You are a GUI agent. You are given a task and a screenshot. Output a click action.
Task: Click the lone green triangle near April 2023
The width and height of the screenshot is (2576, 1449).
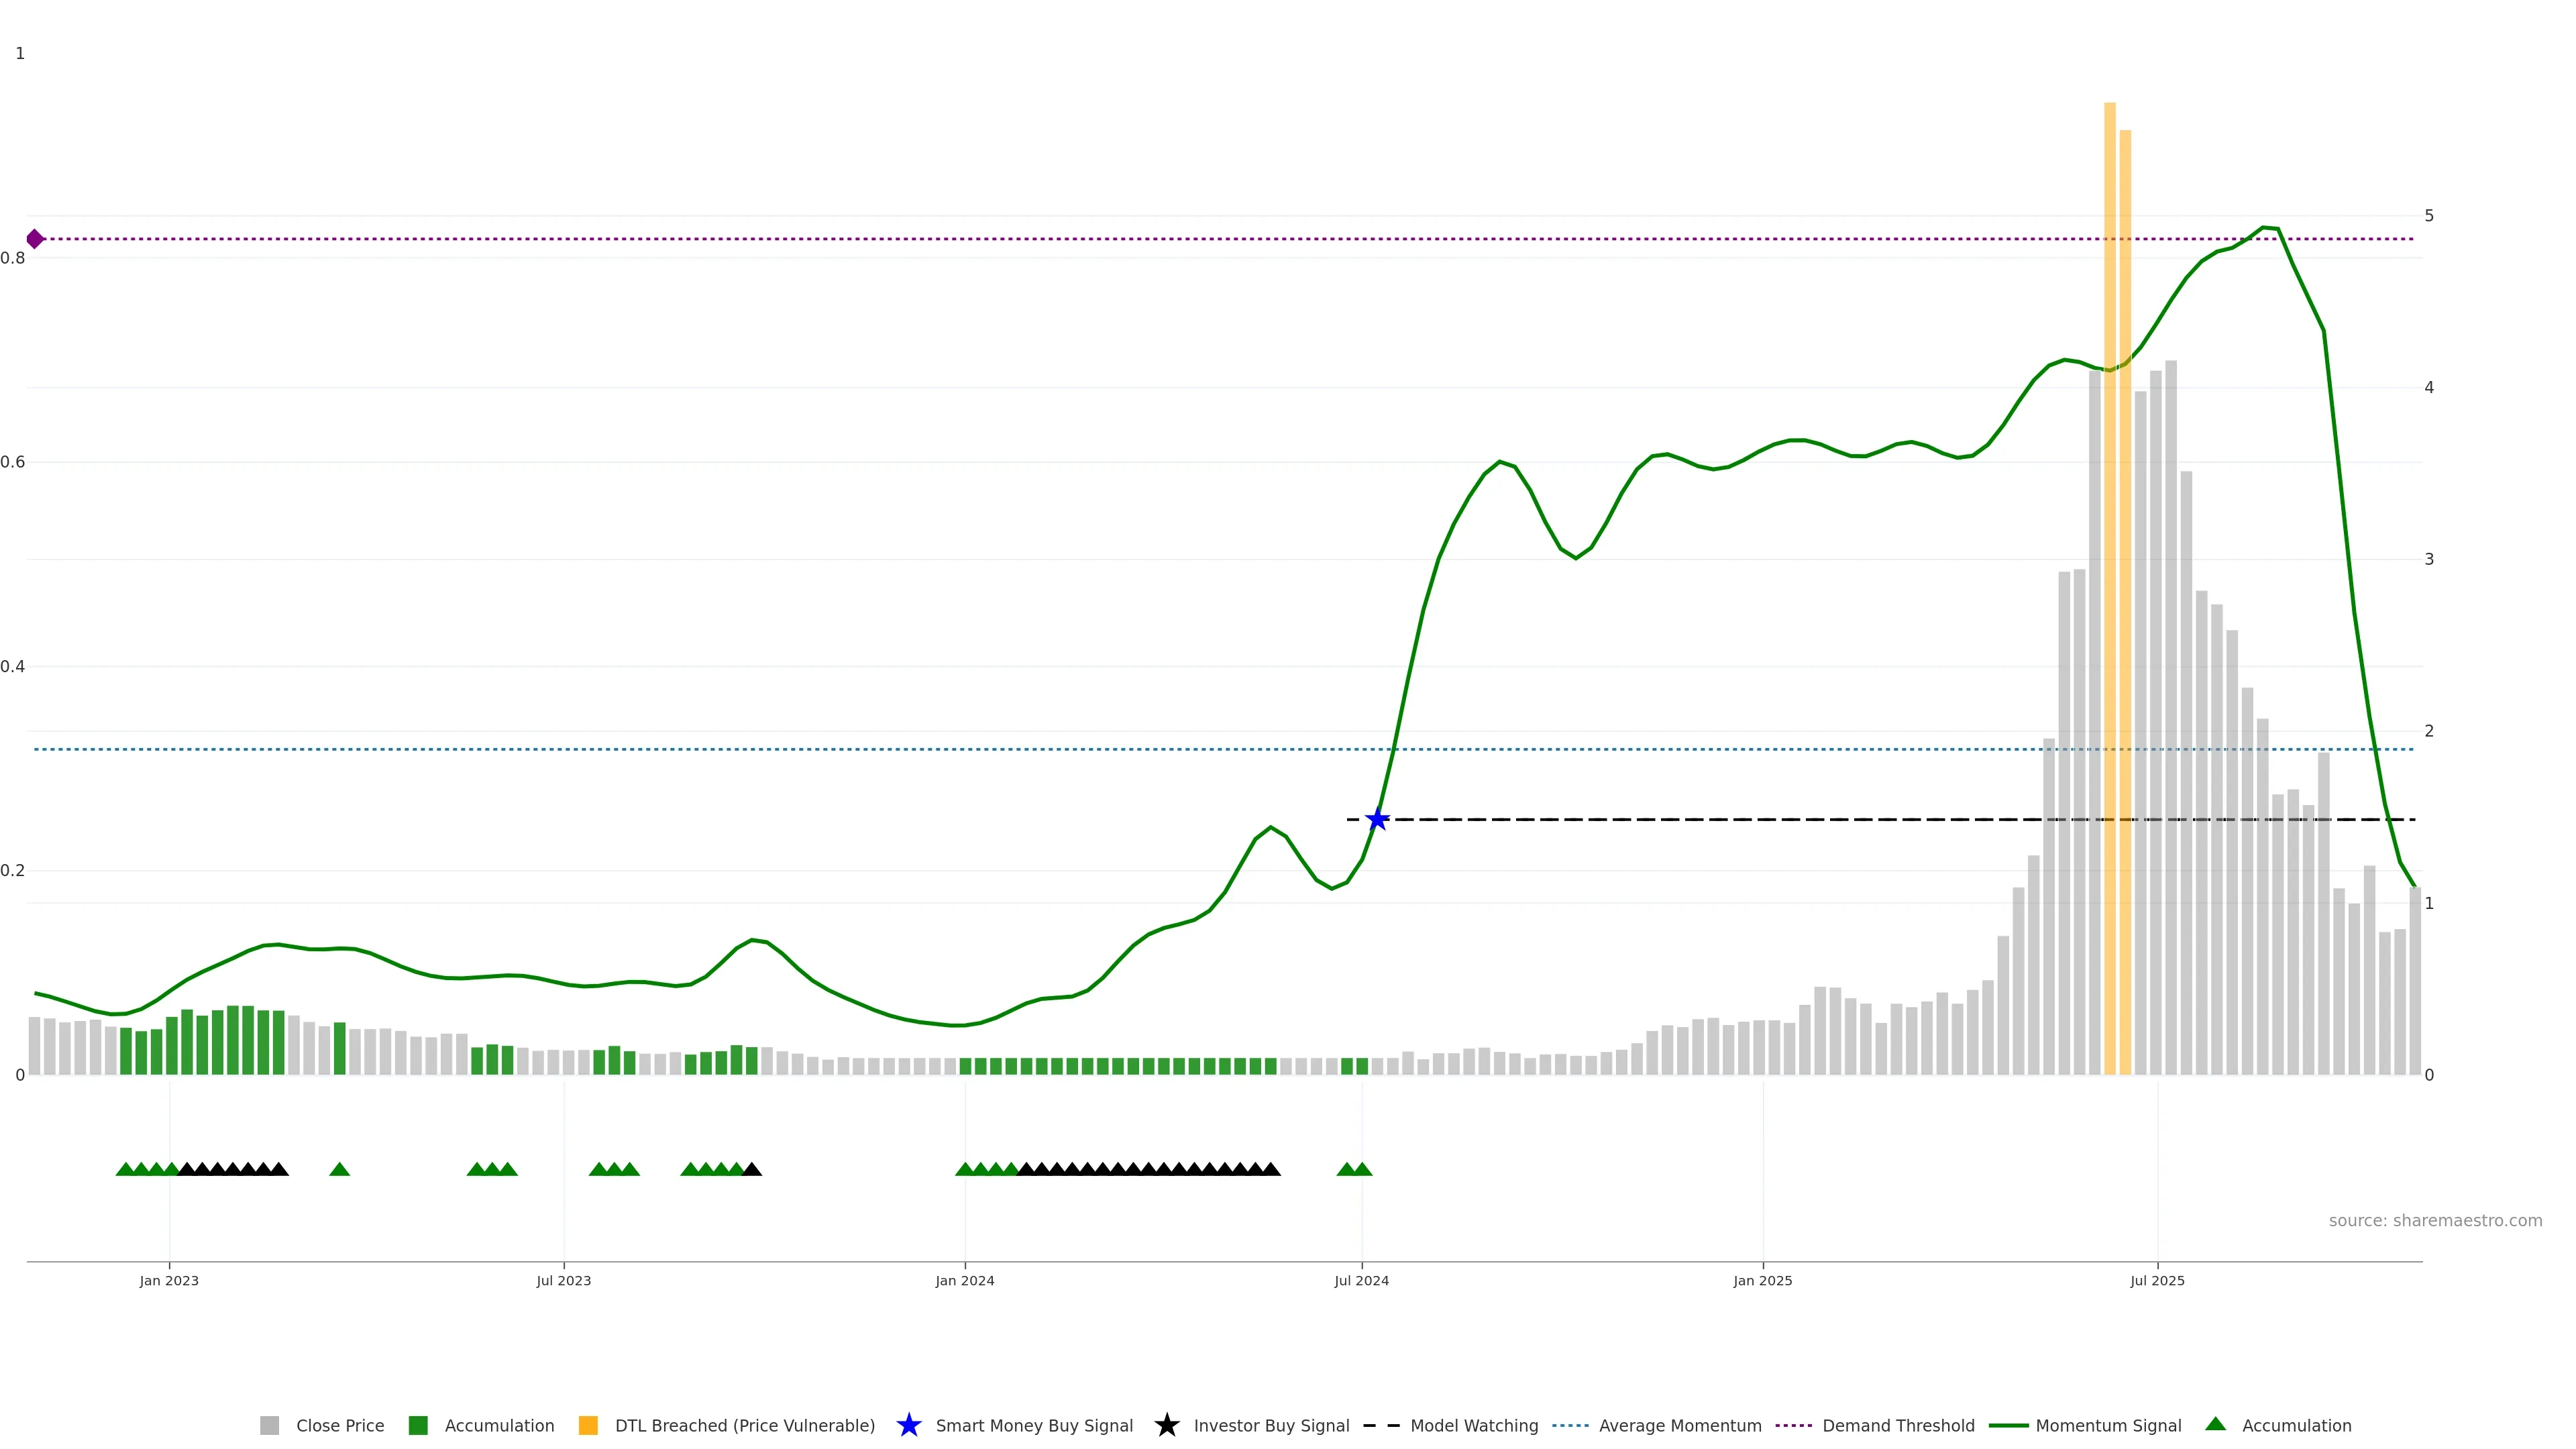click(x=339, y=1169)
